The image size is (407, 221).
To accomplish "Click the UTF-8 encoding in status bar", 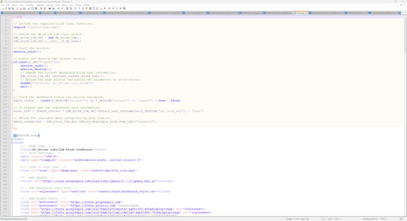I will pos(383,219).
